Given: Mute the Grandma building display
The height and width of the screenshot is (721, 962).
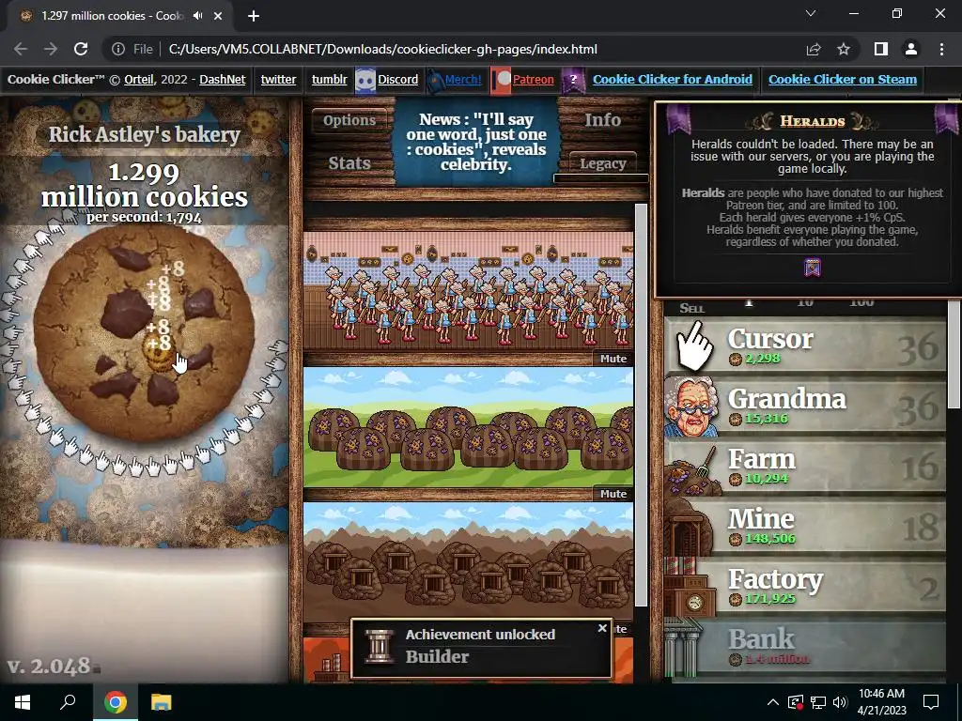Looking at the screenshot, I should point(613,359).
